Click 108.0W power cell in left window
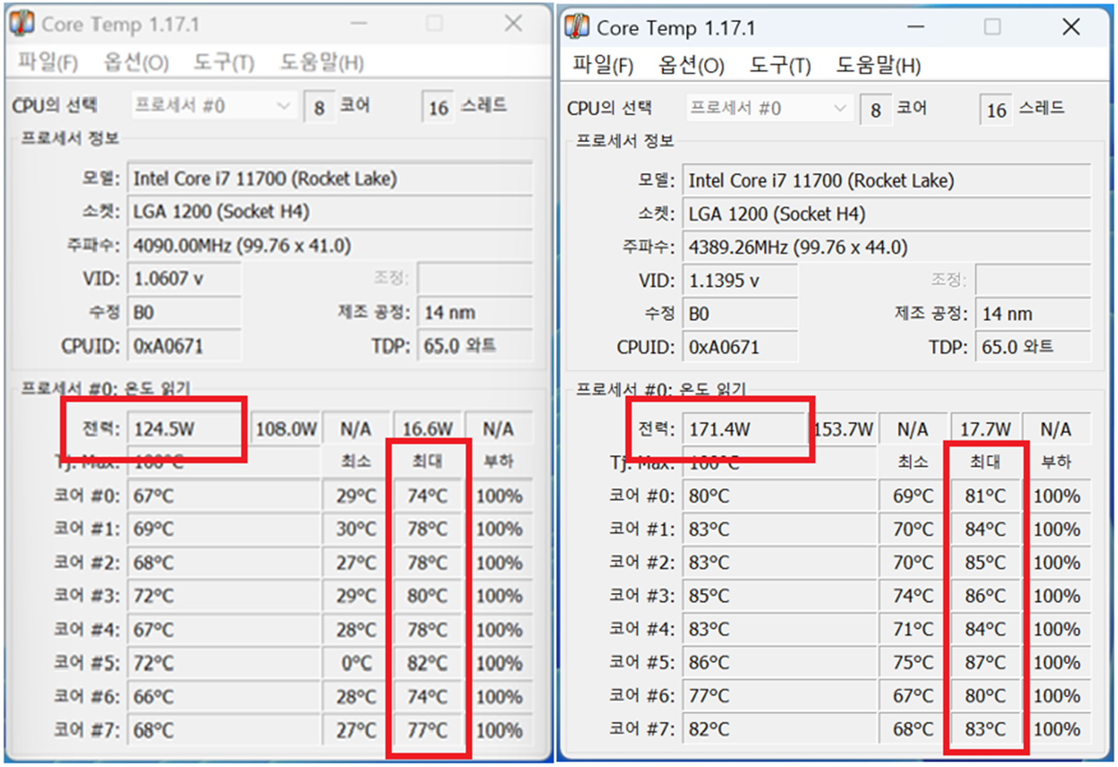 285,429
